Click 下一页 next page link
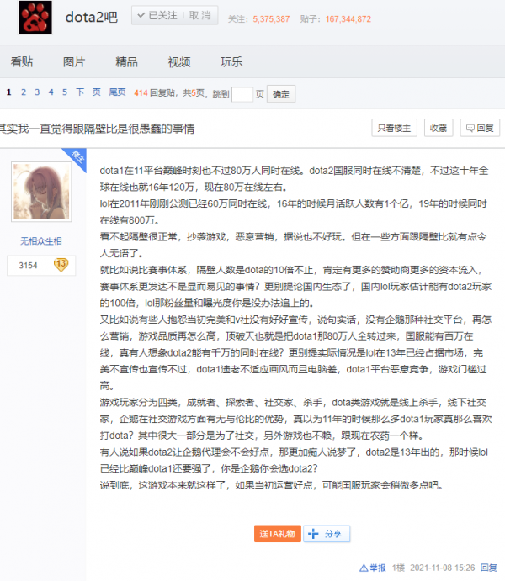505x581 pixels. (88, 92)
